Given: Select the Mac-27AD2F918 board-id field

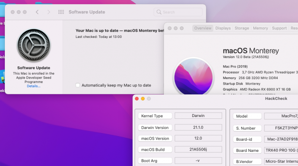Looking at the screenshot, I should click(x=281, y=139).
